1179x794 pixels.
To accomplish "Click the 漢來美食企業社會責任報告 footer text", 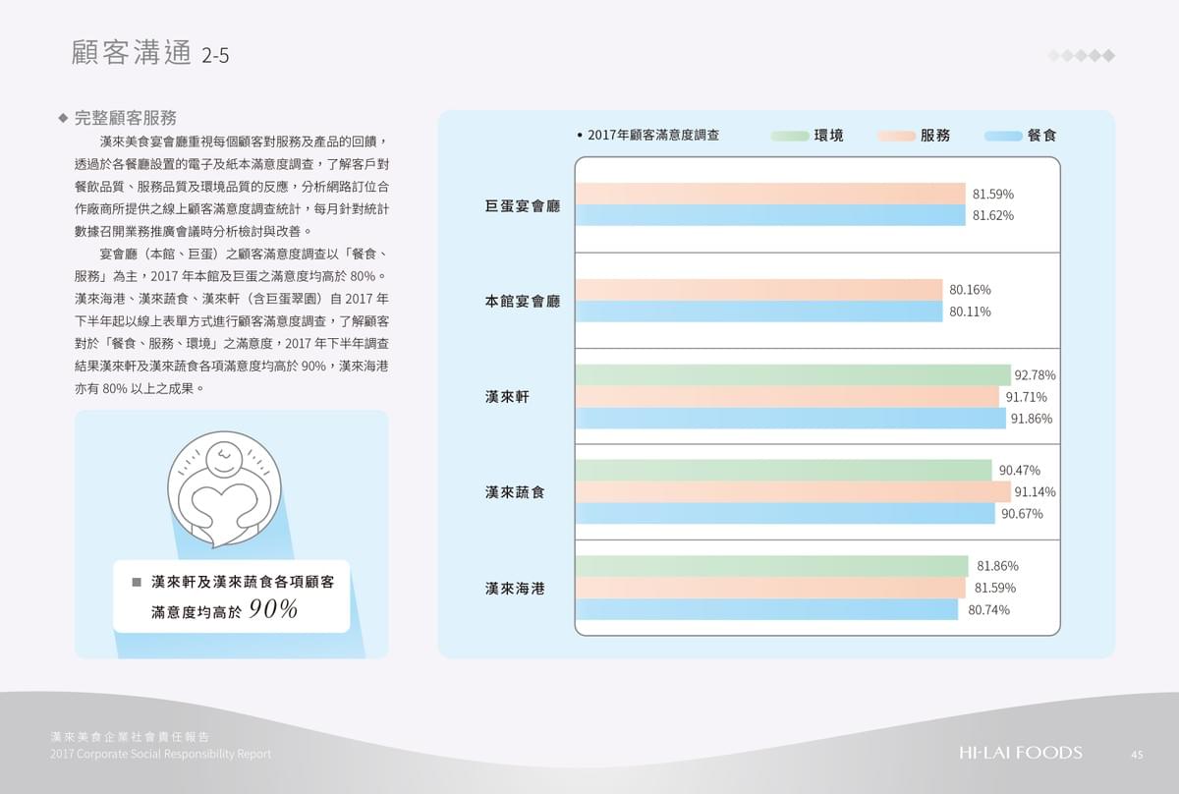I will pyautogui.click(x=130, y=736).
